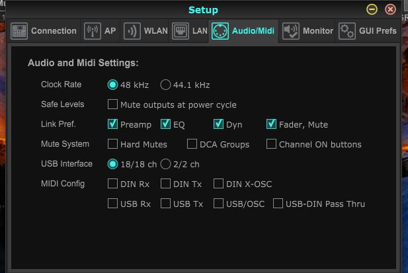
Task: Enable Mute outputs at power cycle
Action: [x=112, y=104]
